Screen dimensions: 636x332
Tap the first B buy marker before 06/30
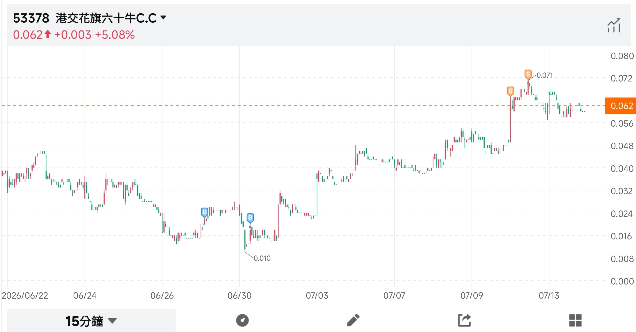pyautogui.click(x=205, y=212)
